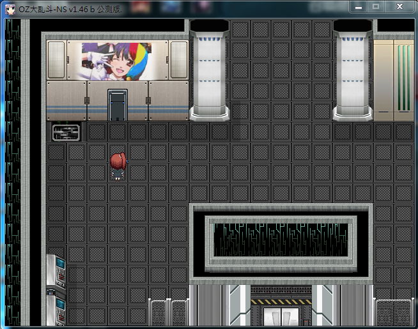Click the game window title bar icon

[10, 10]
